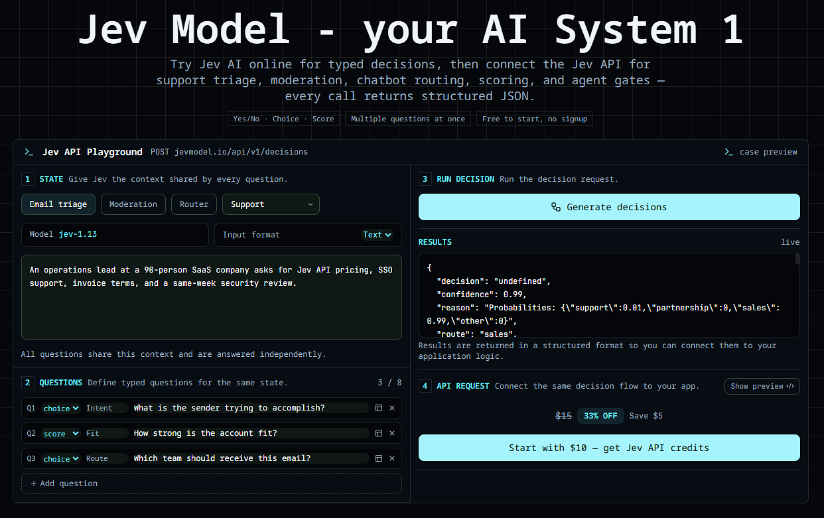Click the Free to start, no signup tag
The image size is (824, 518).
click(x=535, y=119)
